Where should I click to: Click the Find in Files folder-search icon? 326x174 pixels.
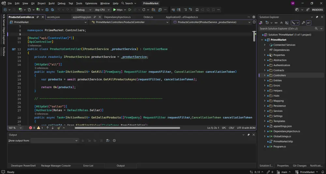(x=154, y=10)
